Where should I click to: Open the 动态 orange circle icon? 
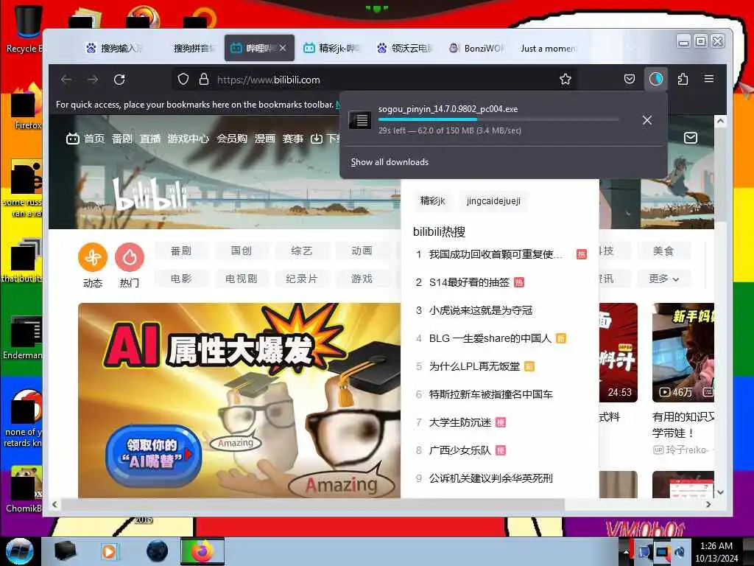coord(93,257)
